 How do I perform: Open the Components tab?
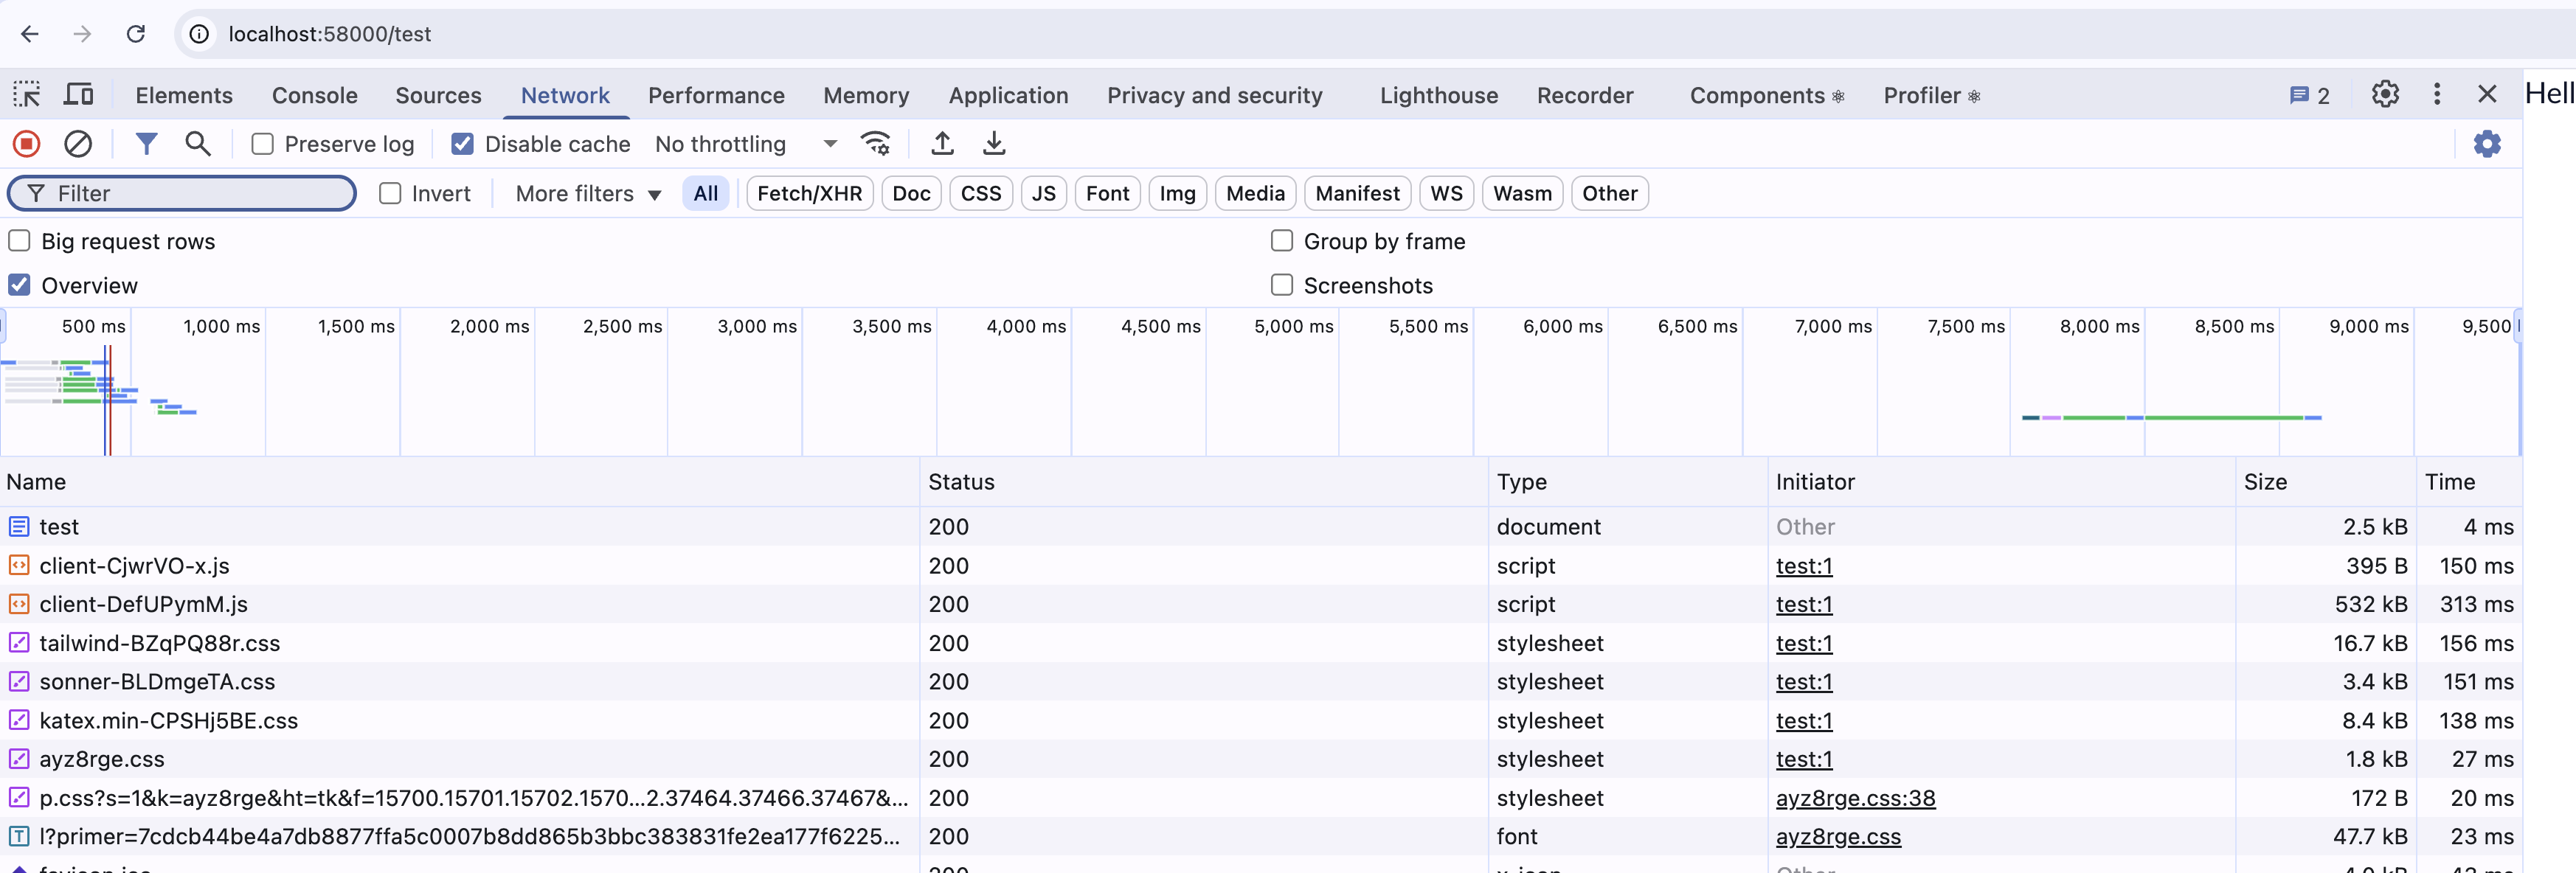point(1766,95)
